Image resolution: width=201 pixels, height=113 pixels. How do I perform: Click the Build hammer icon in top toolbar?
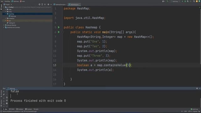pyautogui.click(x=167, y=1)
